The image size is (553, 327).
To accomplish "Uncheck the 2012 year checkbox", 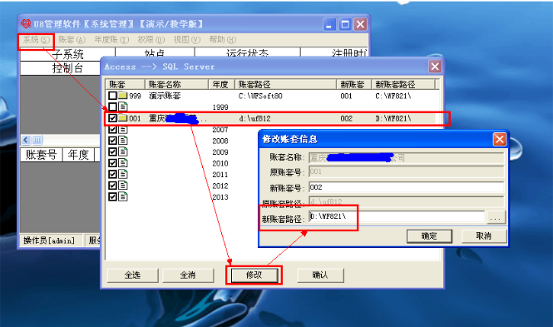I will click(x=112, y=186).
